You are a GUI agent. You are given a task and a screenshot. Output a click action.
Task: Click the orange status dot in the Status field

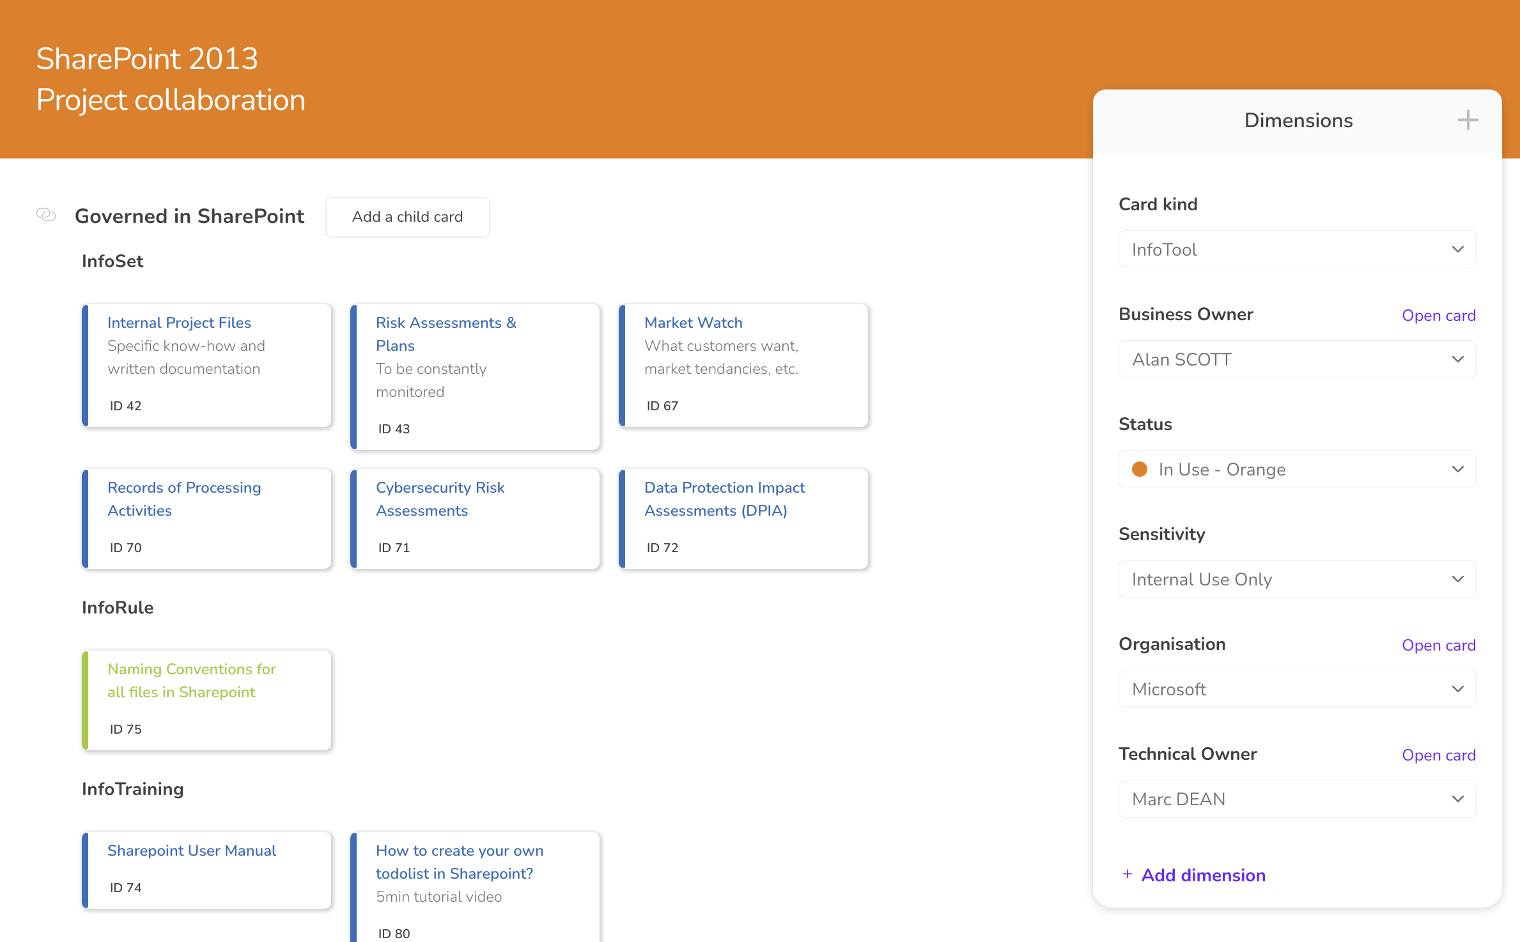[x=1142, y=468]
